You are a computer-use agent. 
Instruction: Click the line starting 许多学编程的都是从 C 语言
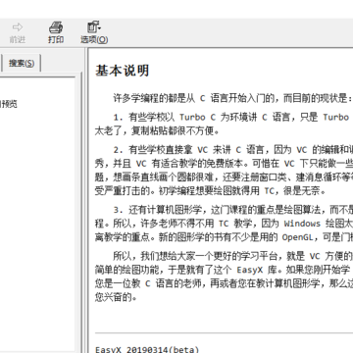pyautogui.click(x=232, y=98)
